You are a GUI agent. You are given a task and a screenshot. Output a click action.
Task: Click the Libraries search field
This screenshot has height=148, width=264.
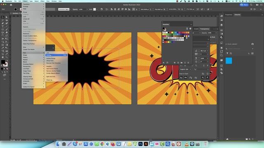[x=239, y=49]
